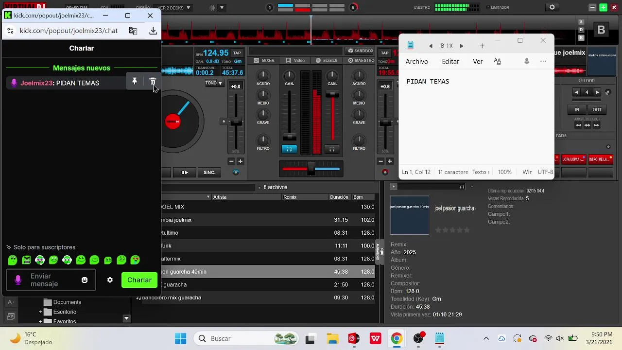Screen dimensions: 622x350
Task: Click Notepad's text formatting icon
Action: click(498, 61)
